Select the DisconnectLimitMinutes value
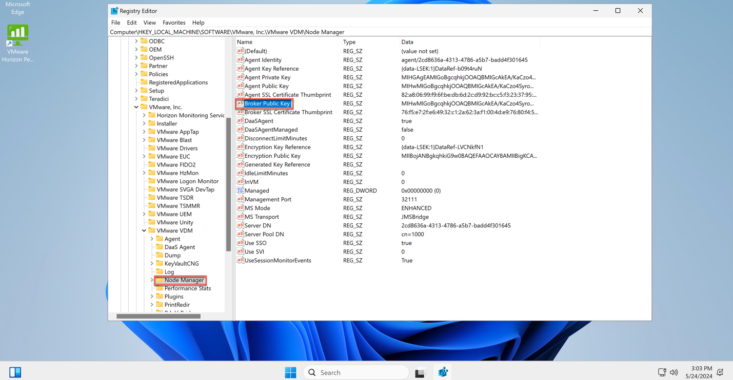The height and width of the screenshot is (380, 733). click(275, 138)
